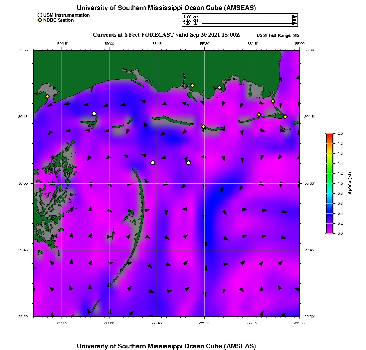This screenshot has width=366, height=350.
Task: Click the western of the two side-by-side USM circles
Action: (x=153, y=163)
